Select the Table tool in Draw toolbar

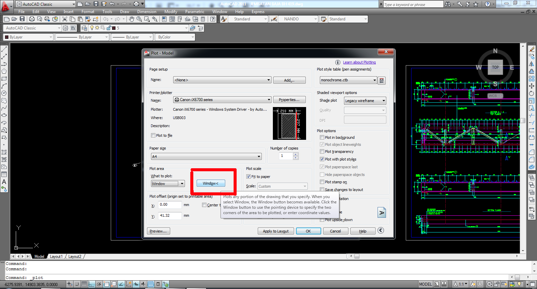tap(4, 174)
